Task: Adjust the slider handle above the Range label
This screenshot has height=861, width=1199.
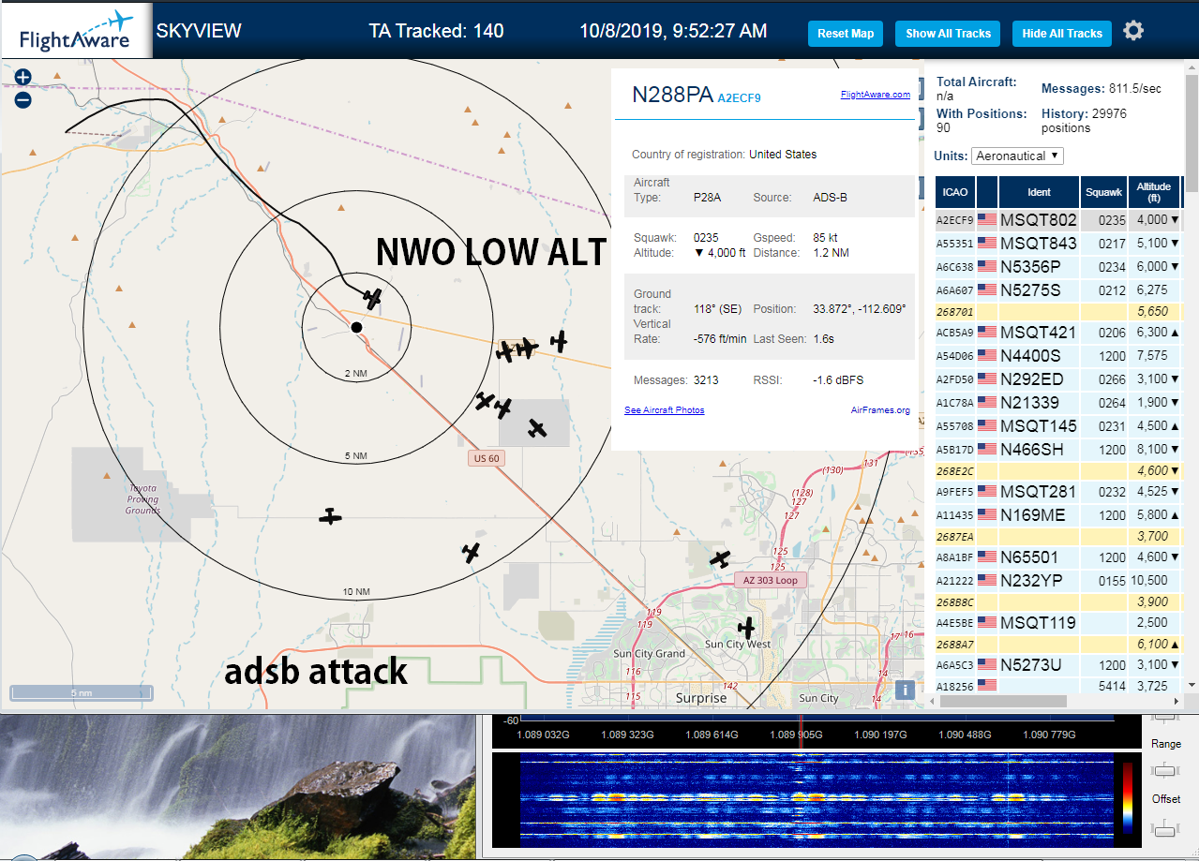Action: (1164, 717)
